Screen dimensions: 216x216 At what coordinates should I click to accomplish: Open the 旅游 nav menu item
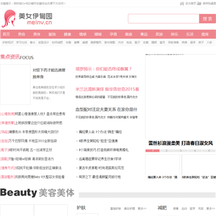159,34
